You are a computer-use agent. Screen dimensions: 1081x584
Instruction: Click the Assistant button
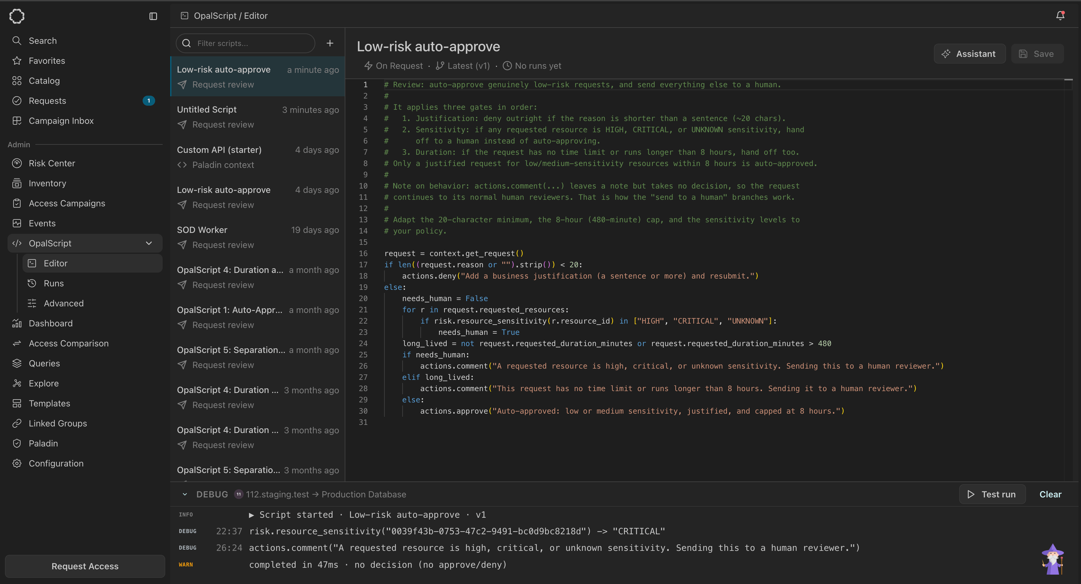coord(969,54)
